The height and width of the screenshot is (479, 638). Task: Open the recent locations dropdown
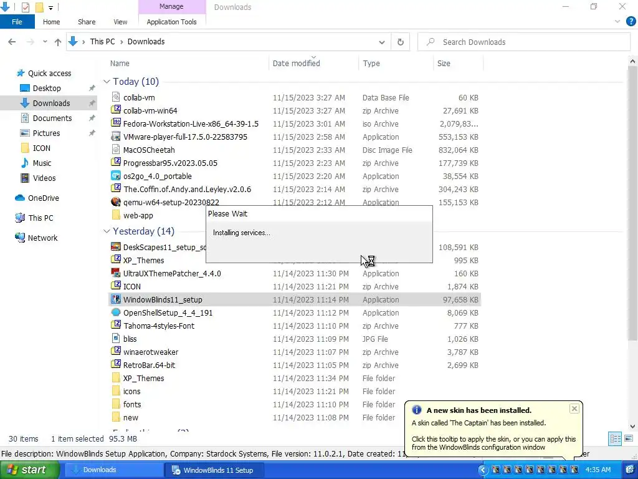coord(45,42)
